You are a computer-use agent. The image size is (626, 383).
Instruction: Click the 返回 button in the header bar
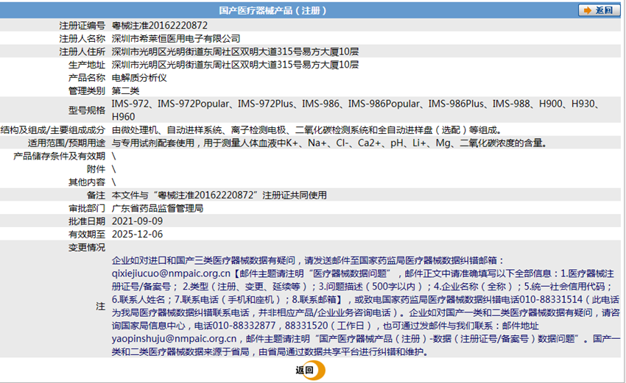599,10
